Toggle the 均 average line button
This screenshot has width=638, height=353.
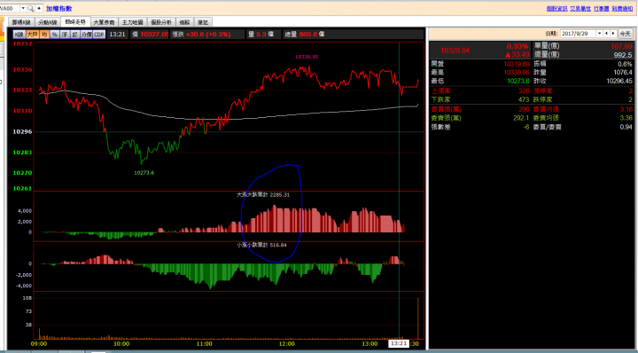pos(44,35)
